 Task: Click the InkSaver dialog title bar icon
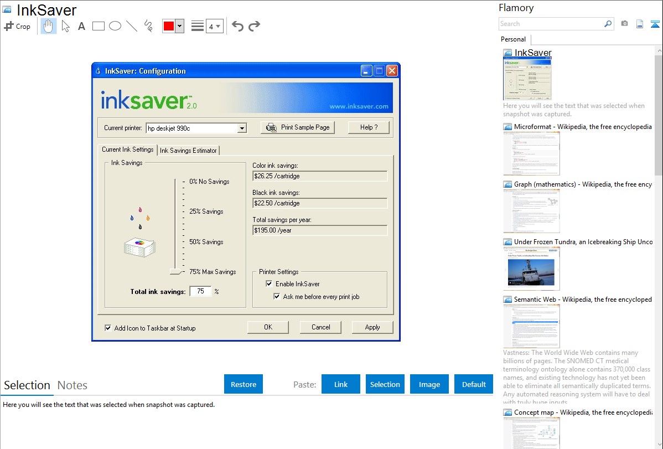[98, 71]
